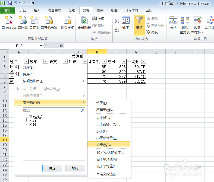214x182 pixels.
Task: Open the 连接 connections button
Action: [x=98, y=18]
